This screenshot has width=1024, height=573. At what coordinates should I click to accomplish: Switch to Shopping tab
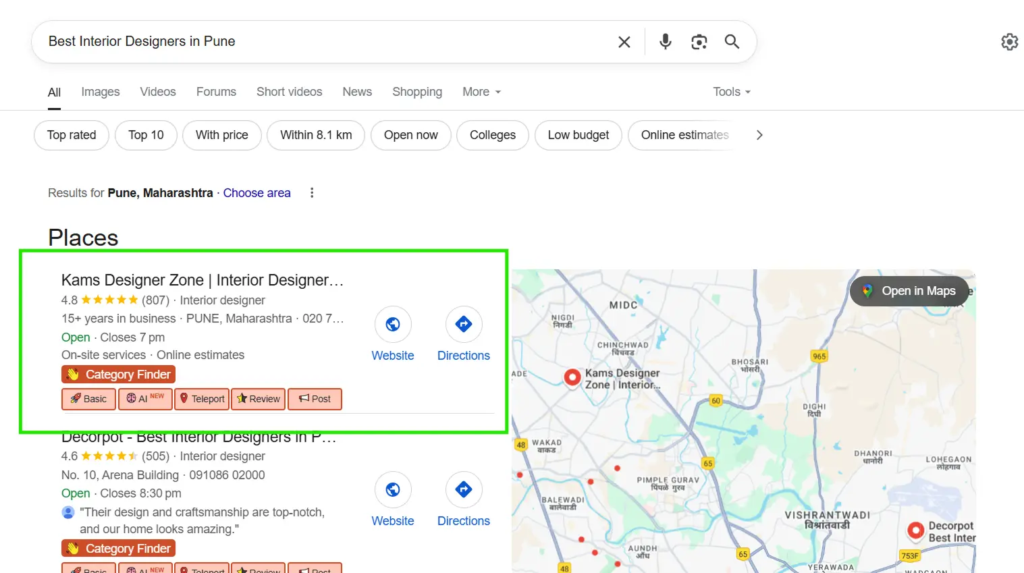pos(417,92)
